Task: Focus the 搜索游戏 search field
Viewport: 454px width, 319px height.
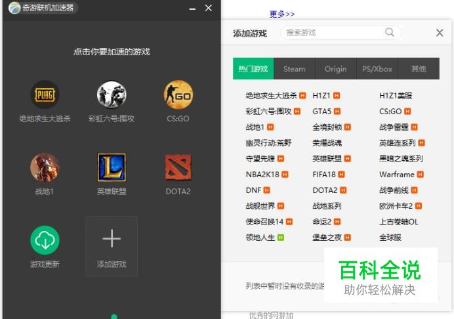Action: tap(340, 32)
